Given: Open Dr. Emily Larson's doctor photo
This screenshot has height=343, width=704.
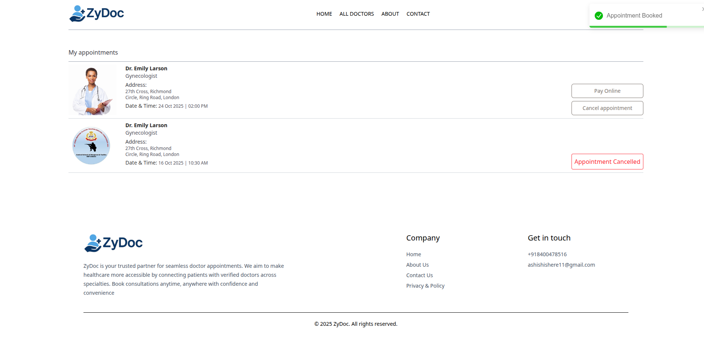Looking at the screenshot, I should (92, 90).
